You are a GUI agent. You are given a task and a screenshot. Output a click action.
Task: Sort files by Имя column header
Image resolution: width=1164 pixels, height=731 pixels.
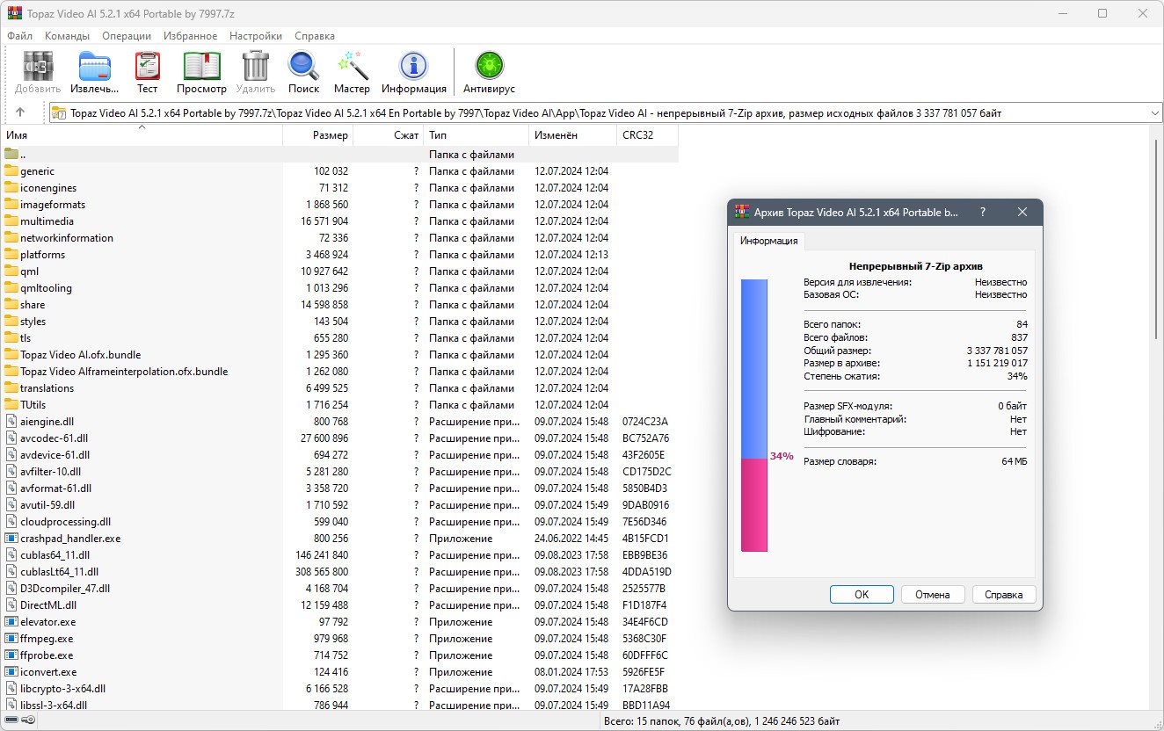[x=18, y=135]
